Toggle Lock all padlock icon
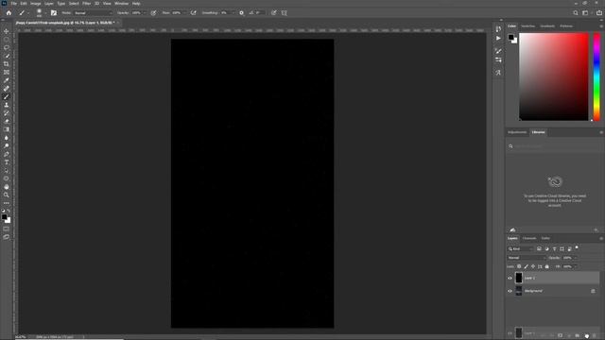605x340 pixels. click(x=546, y=266)
